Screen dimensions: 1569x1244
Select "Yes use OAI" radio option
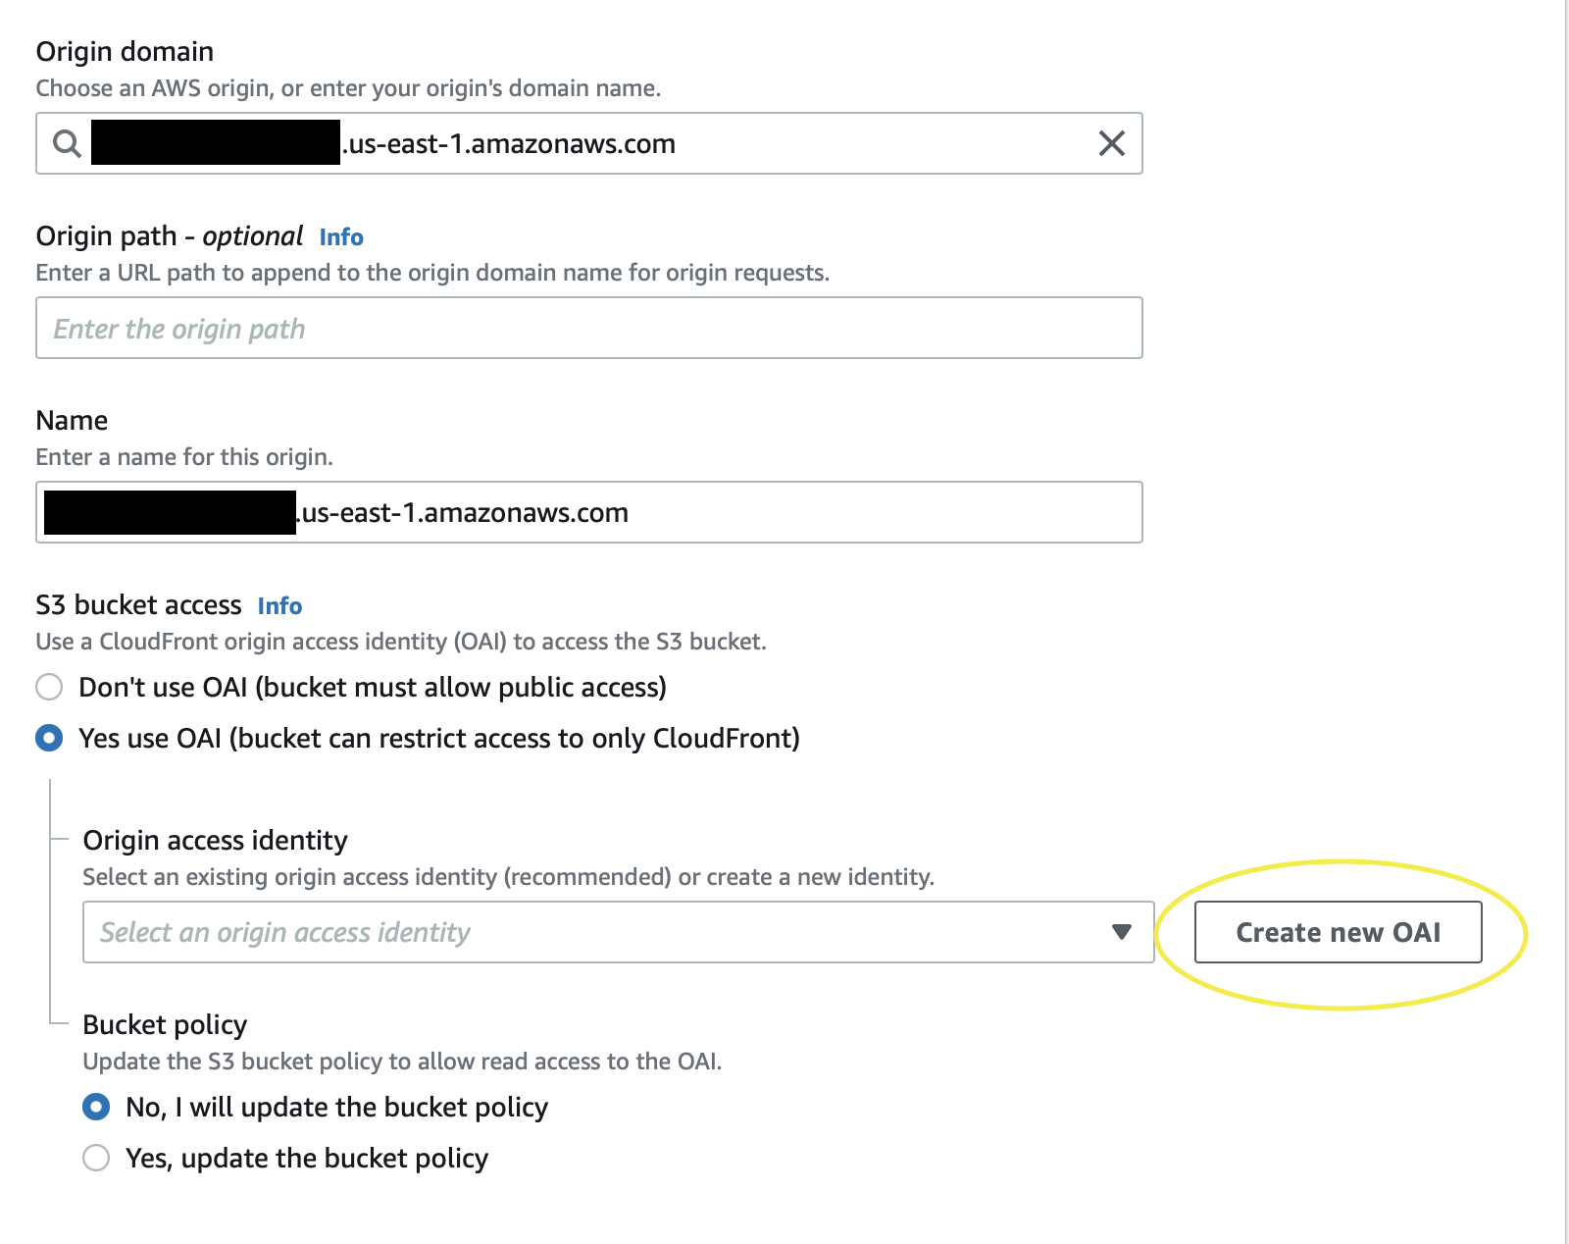click(49, 738)
